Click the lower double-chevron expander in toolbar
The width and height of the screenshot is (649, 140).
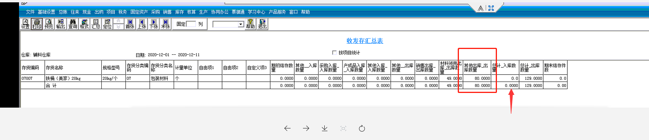[119, 27]
